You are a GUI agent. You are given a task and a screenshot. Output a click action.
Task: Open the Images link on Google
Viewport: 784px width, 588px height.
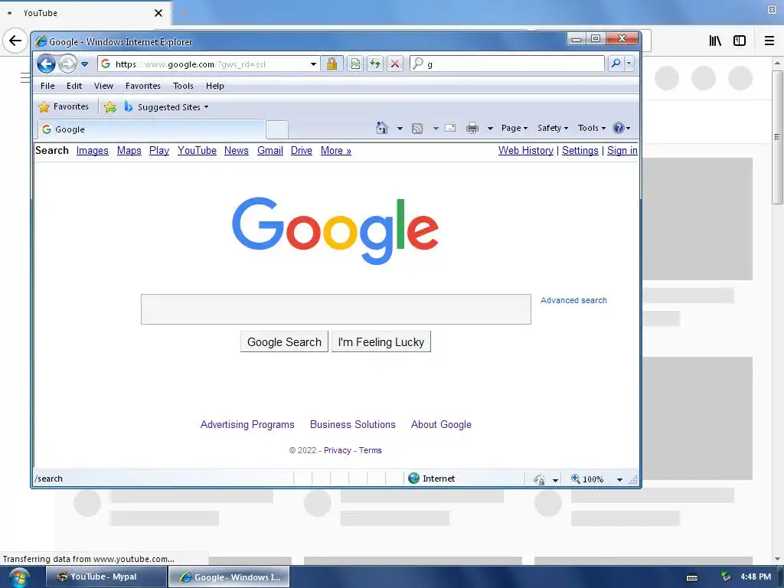(x=93, y=151)
